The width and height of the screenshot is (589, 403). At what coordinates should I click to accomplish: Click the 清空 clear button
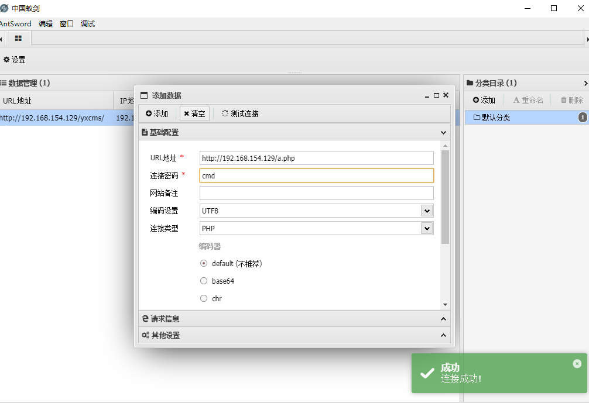pos(194,113)
